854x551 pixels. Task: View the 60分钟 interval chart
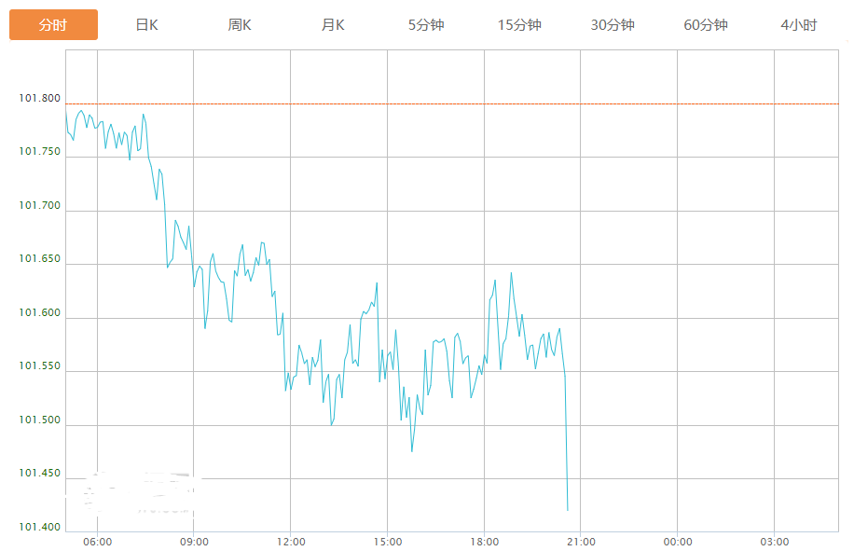706,25
